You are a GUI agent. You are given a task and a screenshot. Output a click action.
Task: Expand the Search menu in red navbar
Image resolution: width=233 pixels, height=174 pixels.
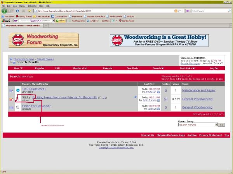click(x=158, y=68)
